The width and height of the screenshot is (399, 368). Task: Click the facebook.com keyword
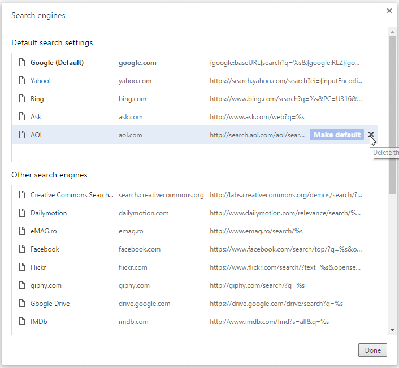click(x=140, y=249)
